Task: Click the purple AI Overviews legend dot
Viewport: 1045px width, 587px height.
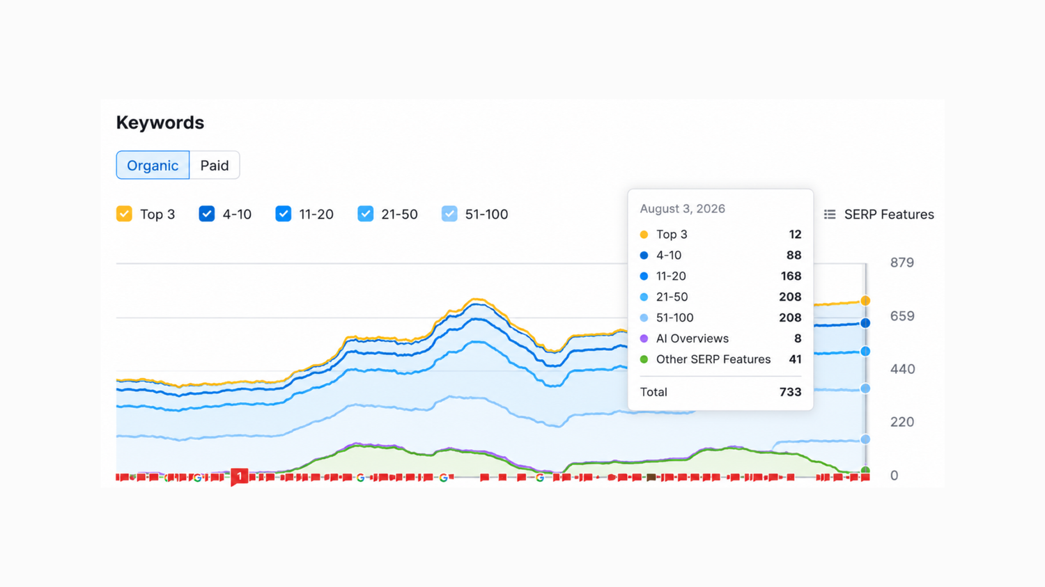Action: (x=644, y=339)
